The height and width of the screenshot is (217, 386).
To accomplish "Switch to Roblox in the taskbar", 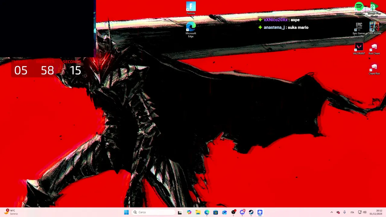I will coord(260,212).
